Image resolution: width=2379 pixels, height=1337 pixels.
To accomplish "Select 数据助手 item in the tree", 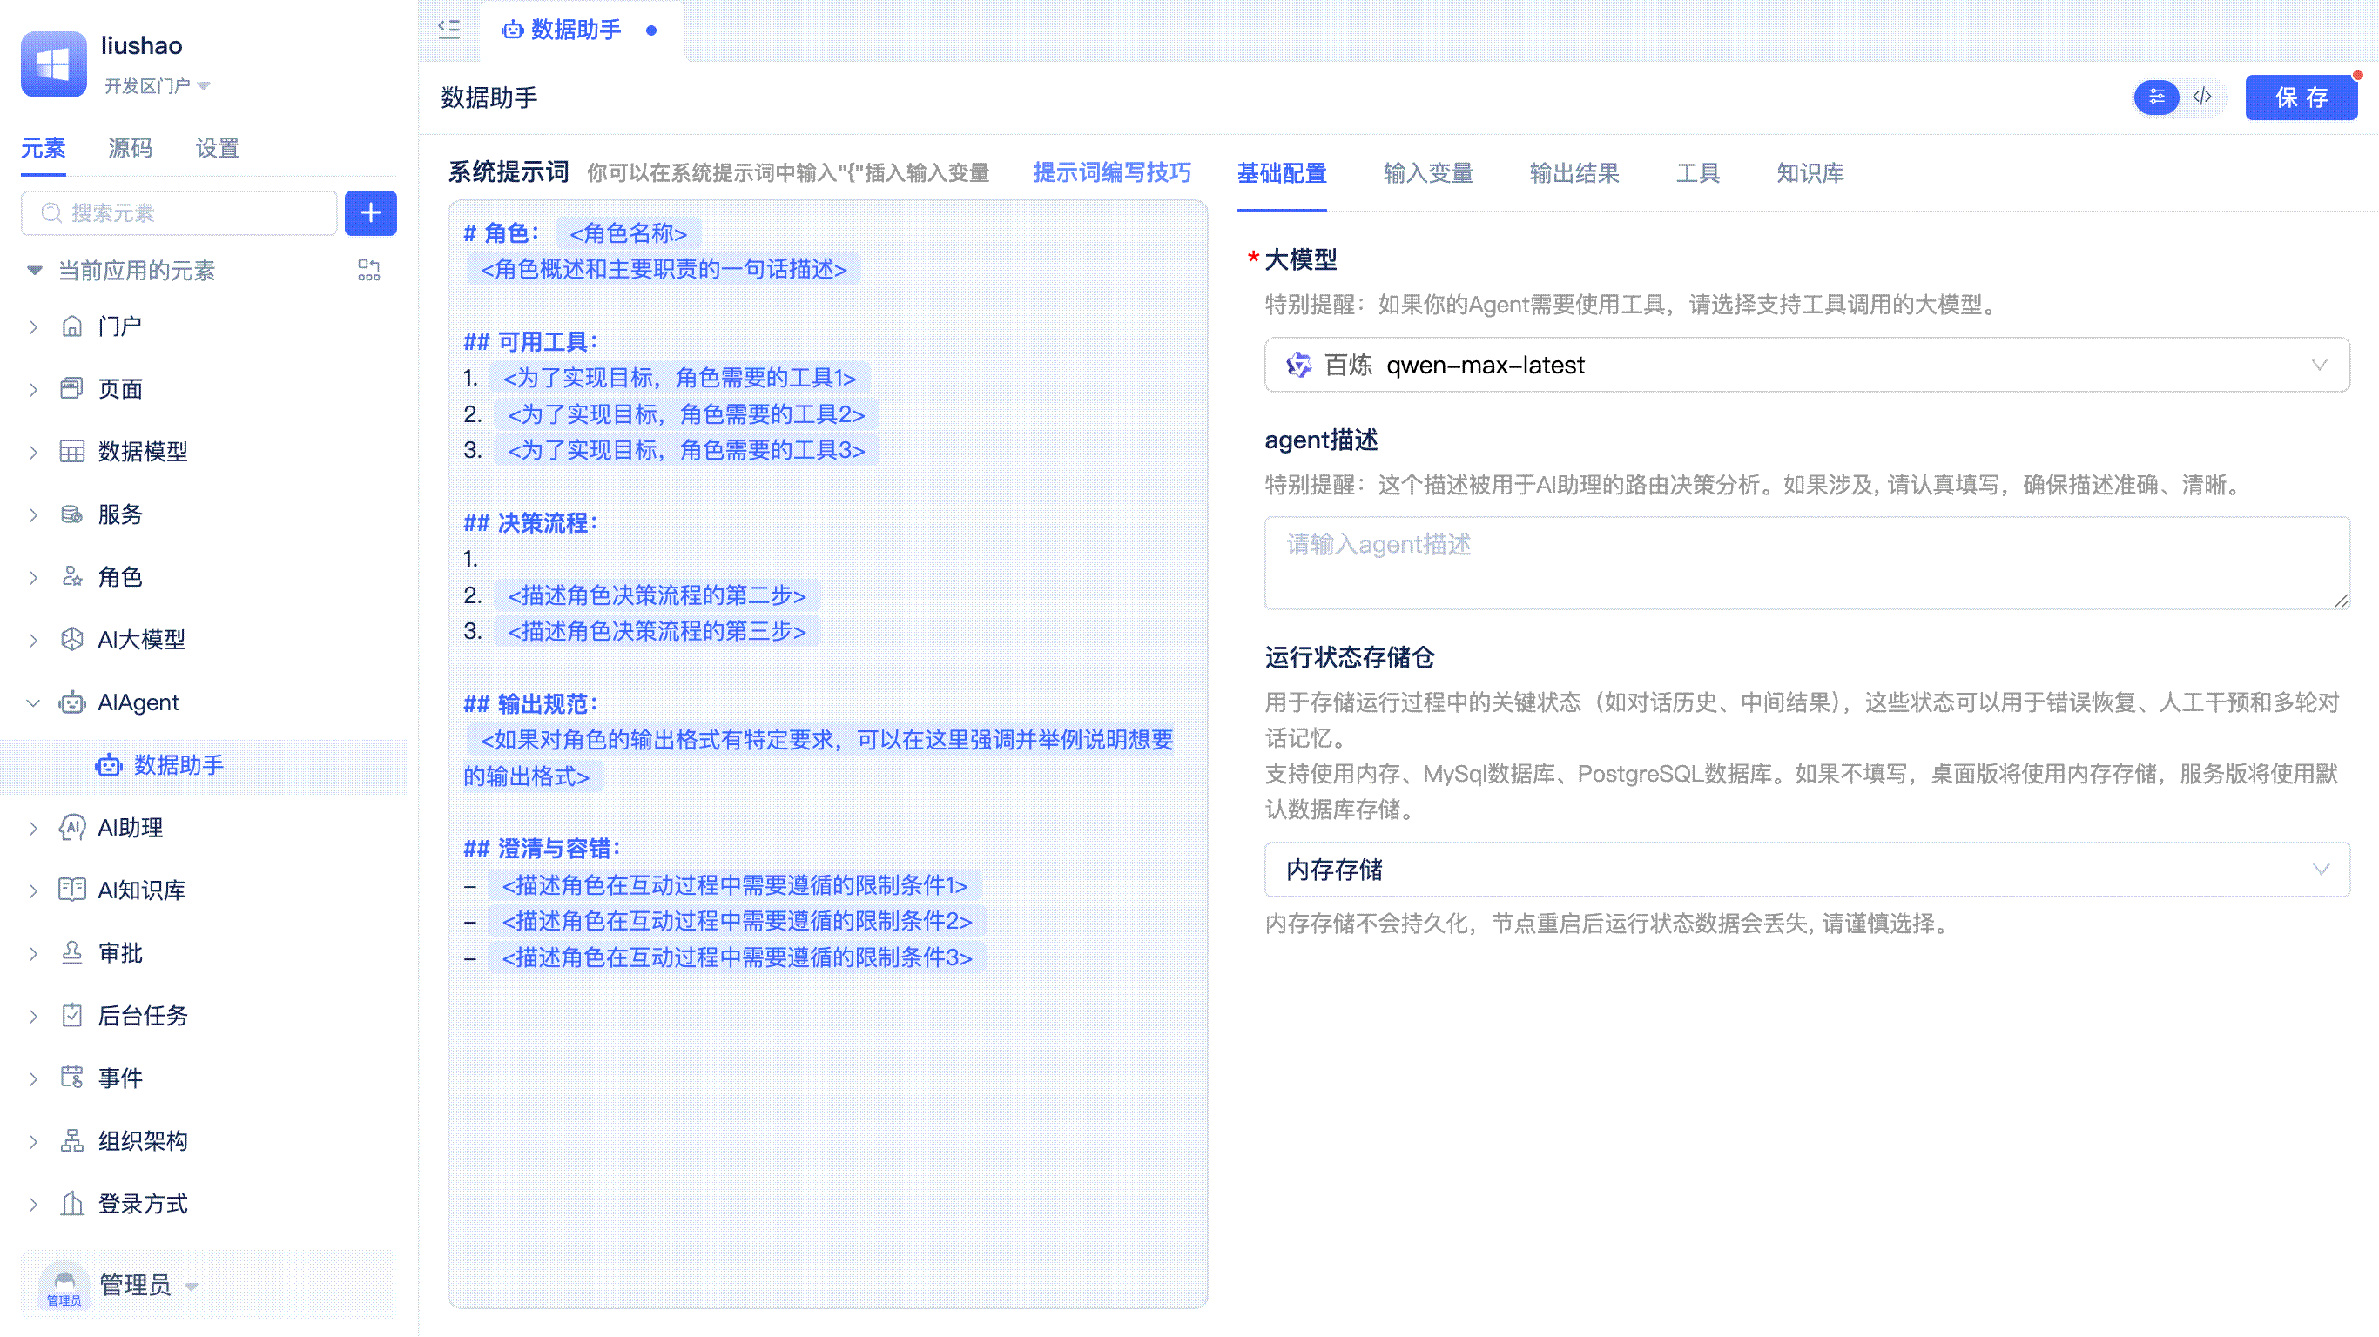I will 203,765.
